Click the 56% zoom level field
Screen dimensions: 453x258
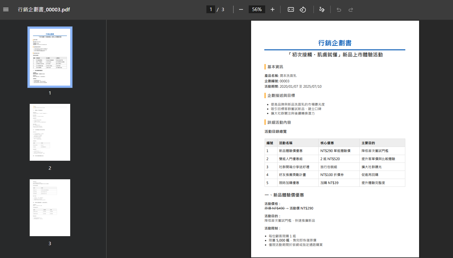257,10
